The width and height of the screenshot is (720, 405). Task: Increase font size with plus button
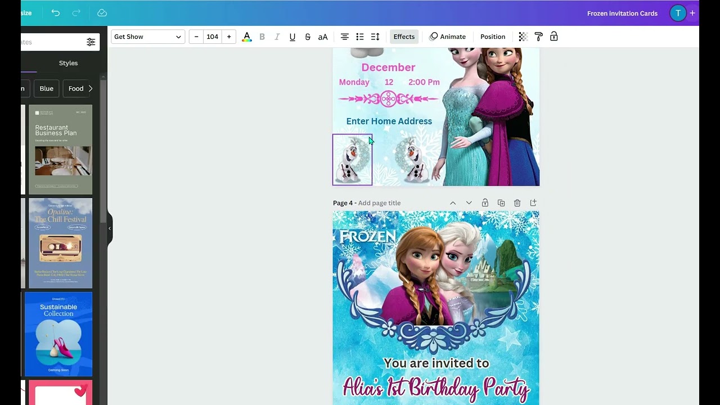click(x=229, y=37)
